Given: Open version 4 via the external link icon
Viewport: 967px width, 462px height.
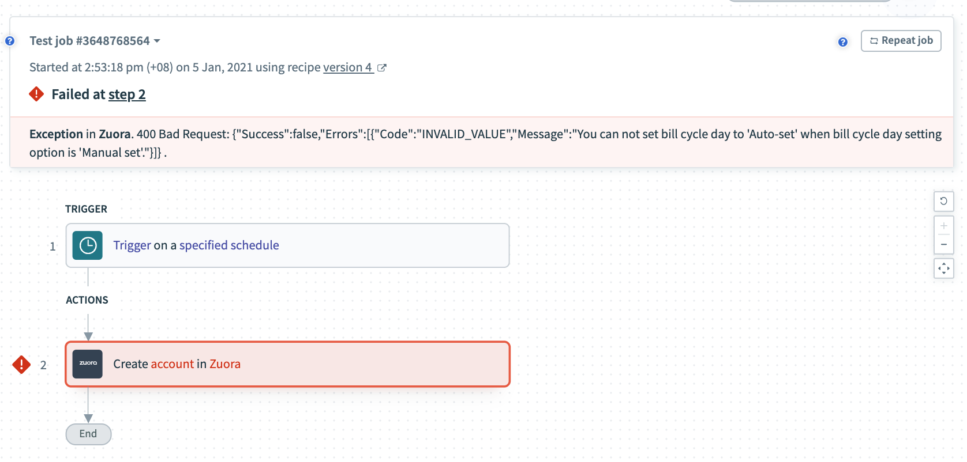Looking at the screenshot, I should 381,67.
